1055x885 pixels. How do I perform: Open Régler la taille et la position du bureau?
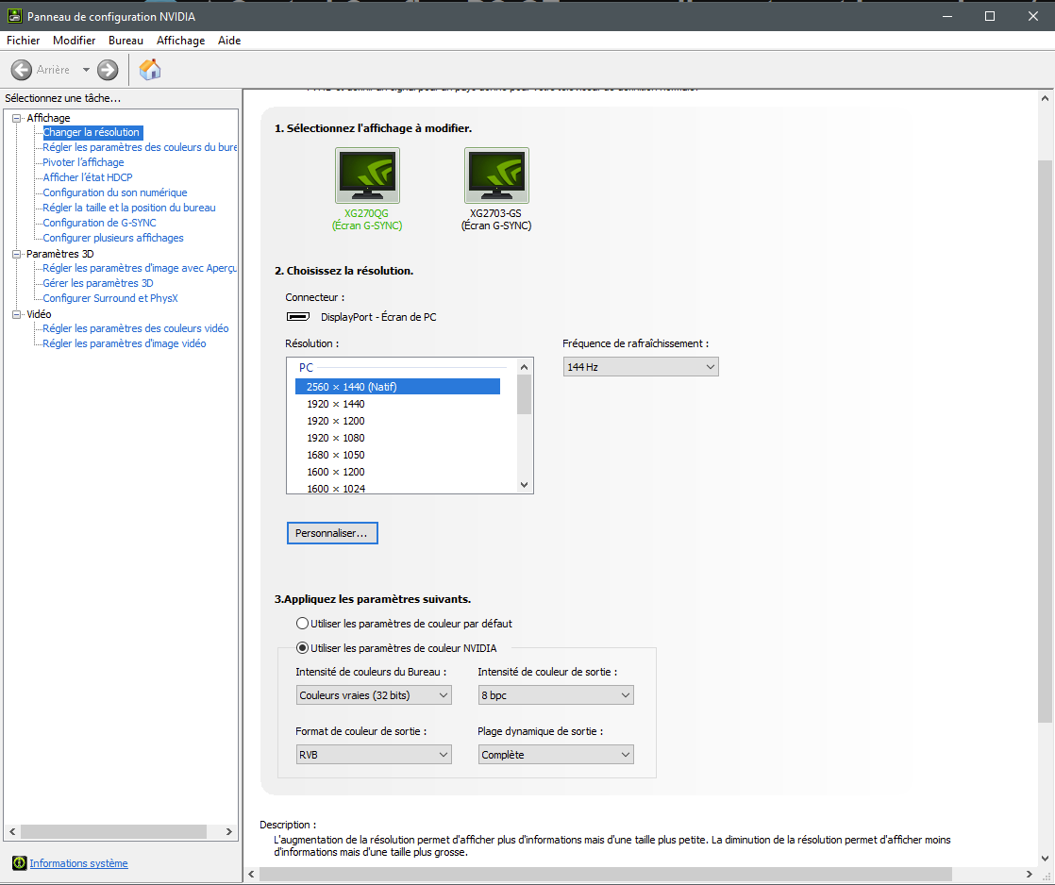129,208
